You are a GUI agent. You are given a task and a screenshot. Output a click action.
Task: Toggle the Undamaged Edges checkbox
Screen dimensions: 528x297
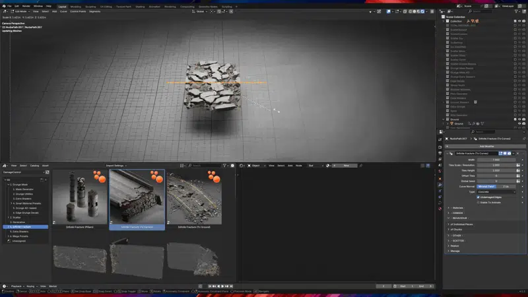[478, 197]
